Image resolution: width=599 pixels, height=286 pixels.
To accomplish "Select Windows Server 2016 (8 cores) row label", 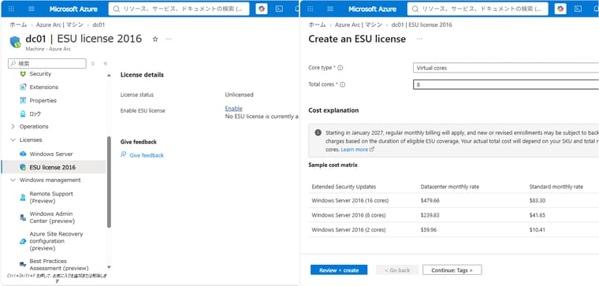I will coord(348,215).
